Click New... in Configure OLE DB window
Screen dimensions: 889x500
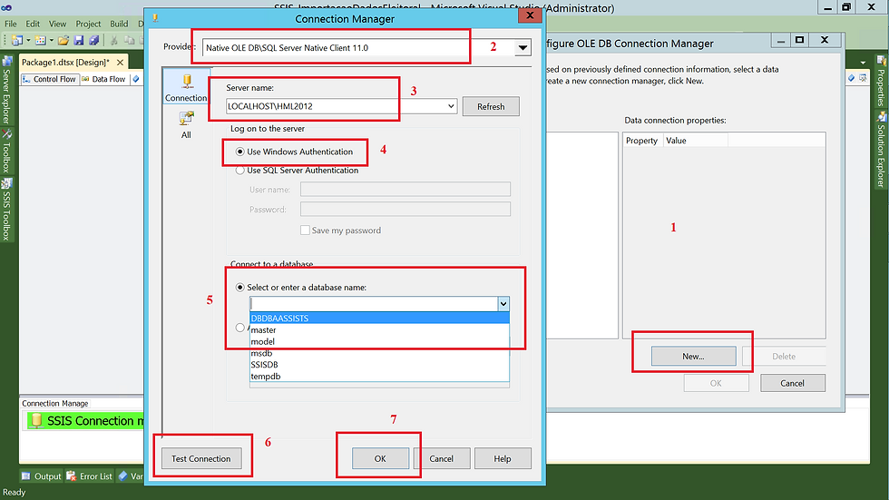[x=693, y=356]
